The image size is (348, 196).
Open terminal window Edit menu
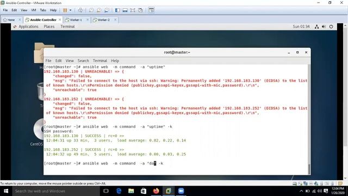tap(58, 60)
